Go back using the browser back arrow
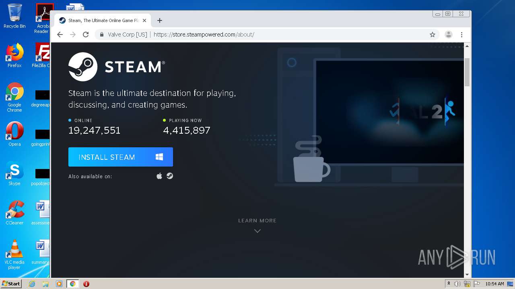 [60, 35]
